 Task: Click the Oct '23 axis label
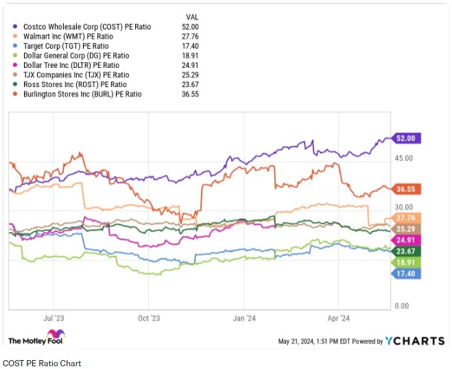[x=149, y=318]
